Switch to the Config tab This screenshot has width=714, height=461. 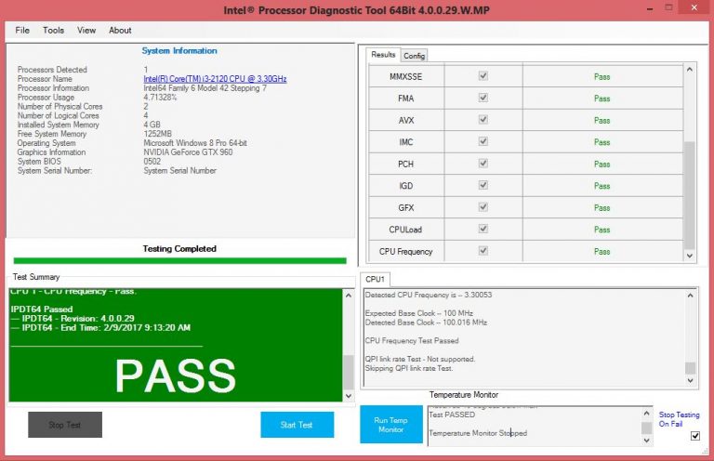pyautogui.click(x=414, y=56)
